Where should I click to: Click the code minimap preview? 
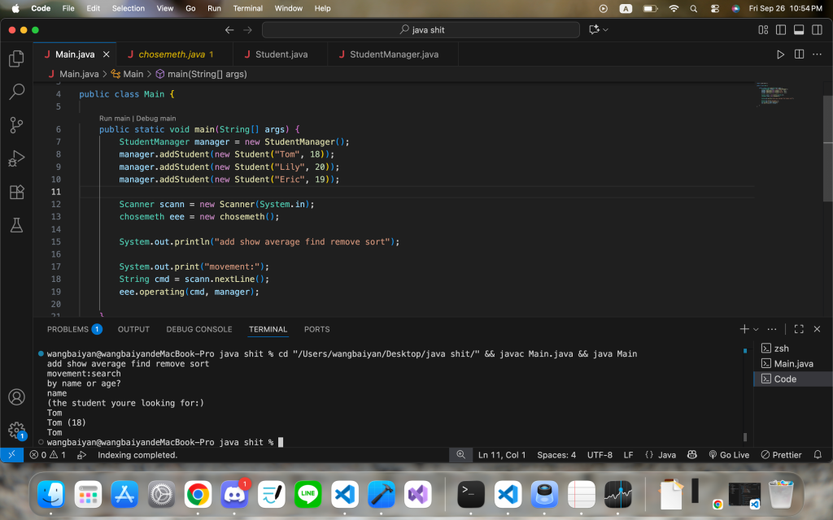[x=775, y=94]
